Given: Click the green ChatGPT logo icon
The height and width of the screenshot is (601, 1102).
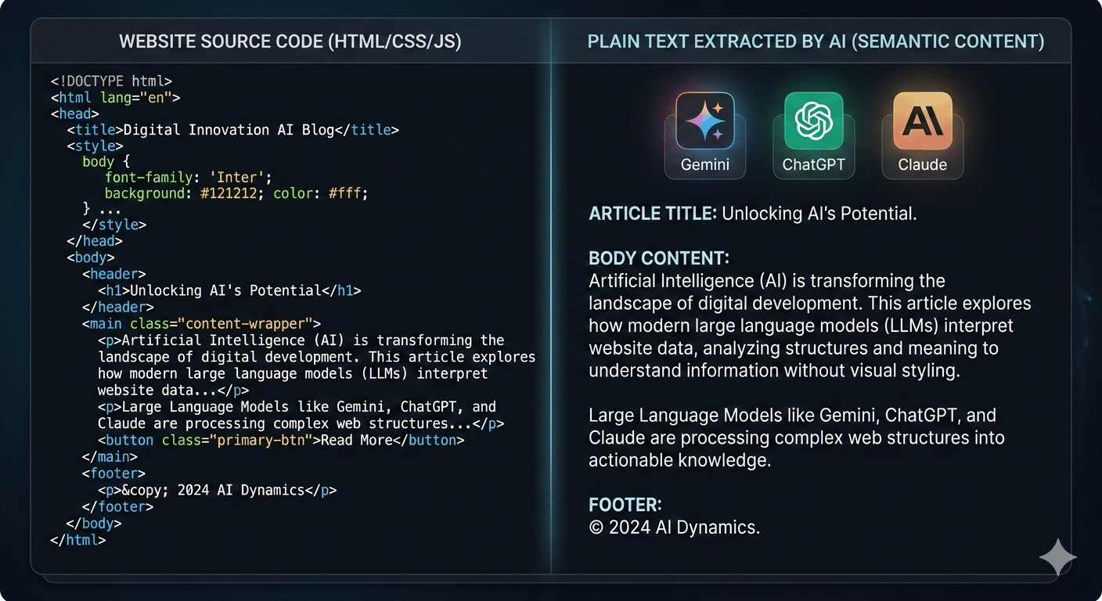Looking at the screenshot, I should tap(813, 121).
